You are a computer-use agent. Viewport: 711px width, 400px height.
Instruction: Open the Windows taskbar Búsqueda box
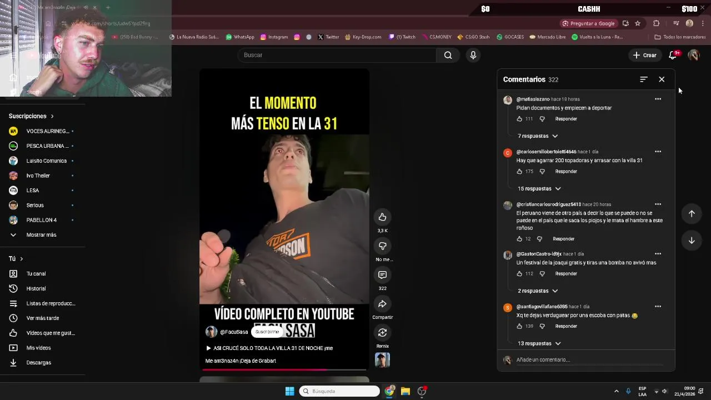[x=339, y=391]
